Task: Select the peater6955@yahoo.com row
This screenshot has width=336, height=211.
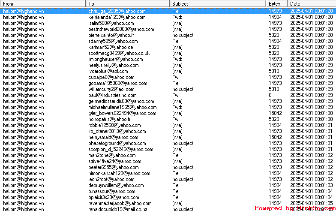Action: 168,167
